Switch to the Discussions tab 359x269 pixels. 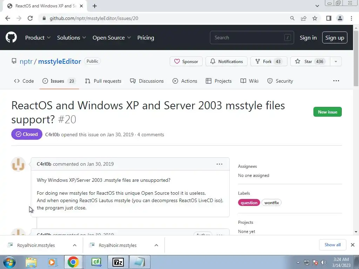point(147,81)
